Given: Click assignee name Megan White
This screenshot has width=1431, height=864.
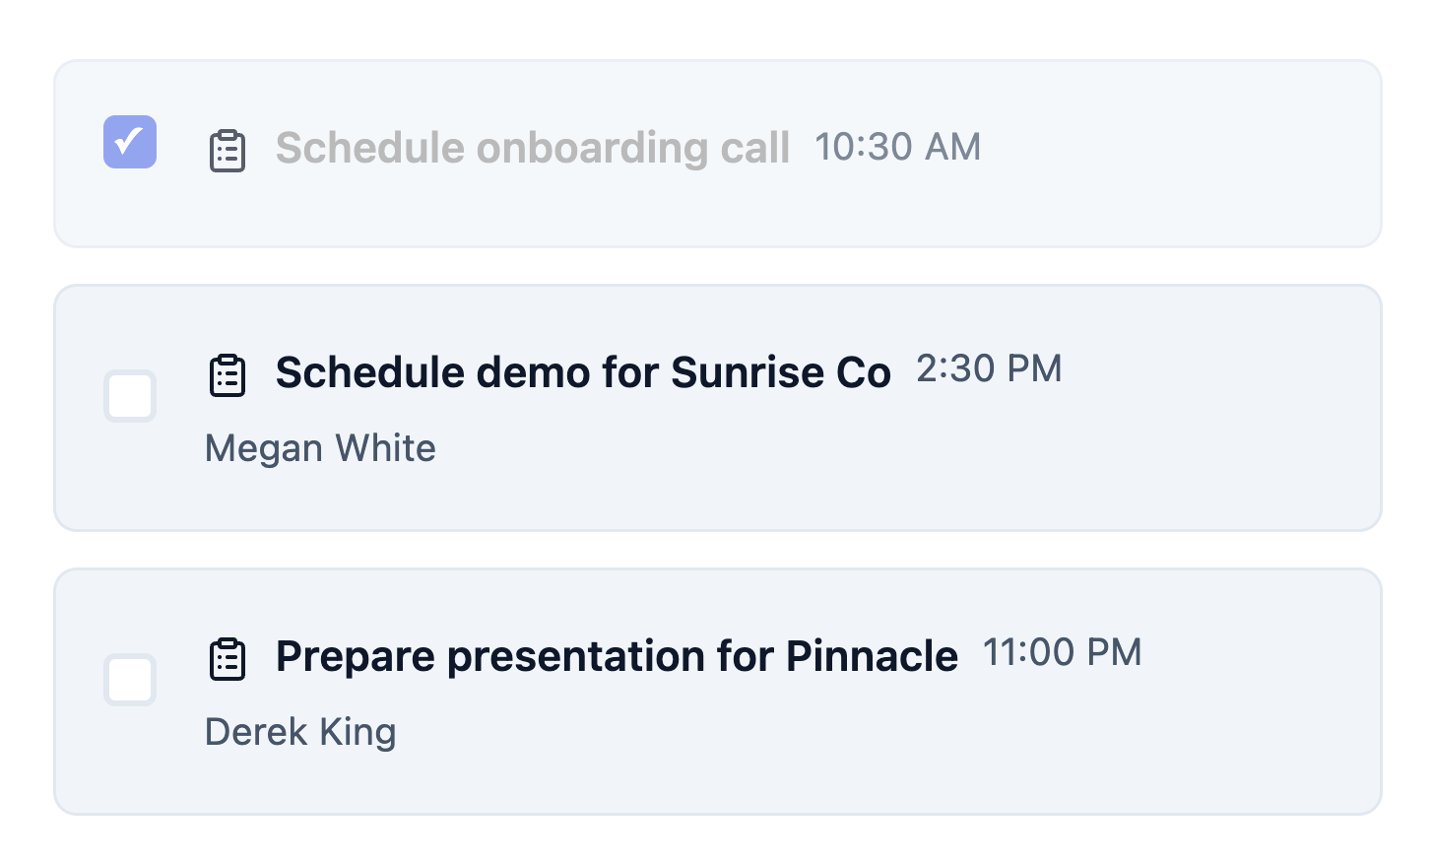Looking at the screenshot, I should click(x=320, y=448).
